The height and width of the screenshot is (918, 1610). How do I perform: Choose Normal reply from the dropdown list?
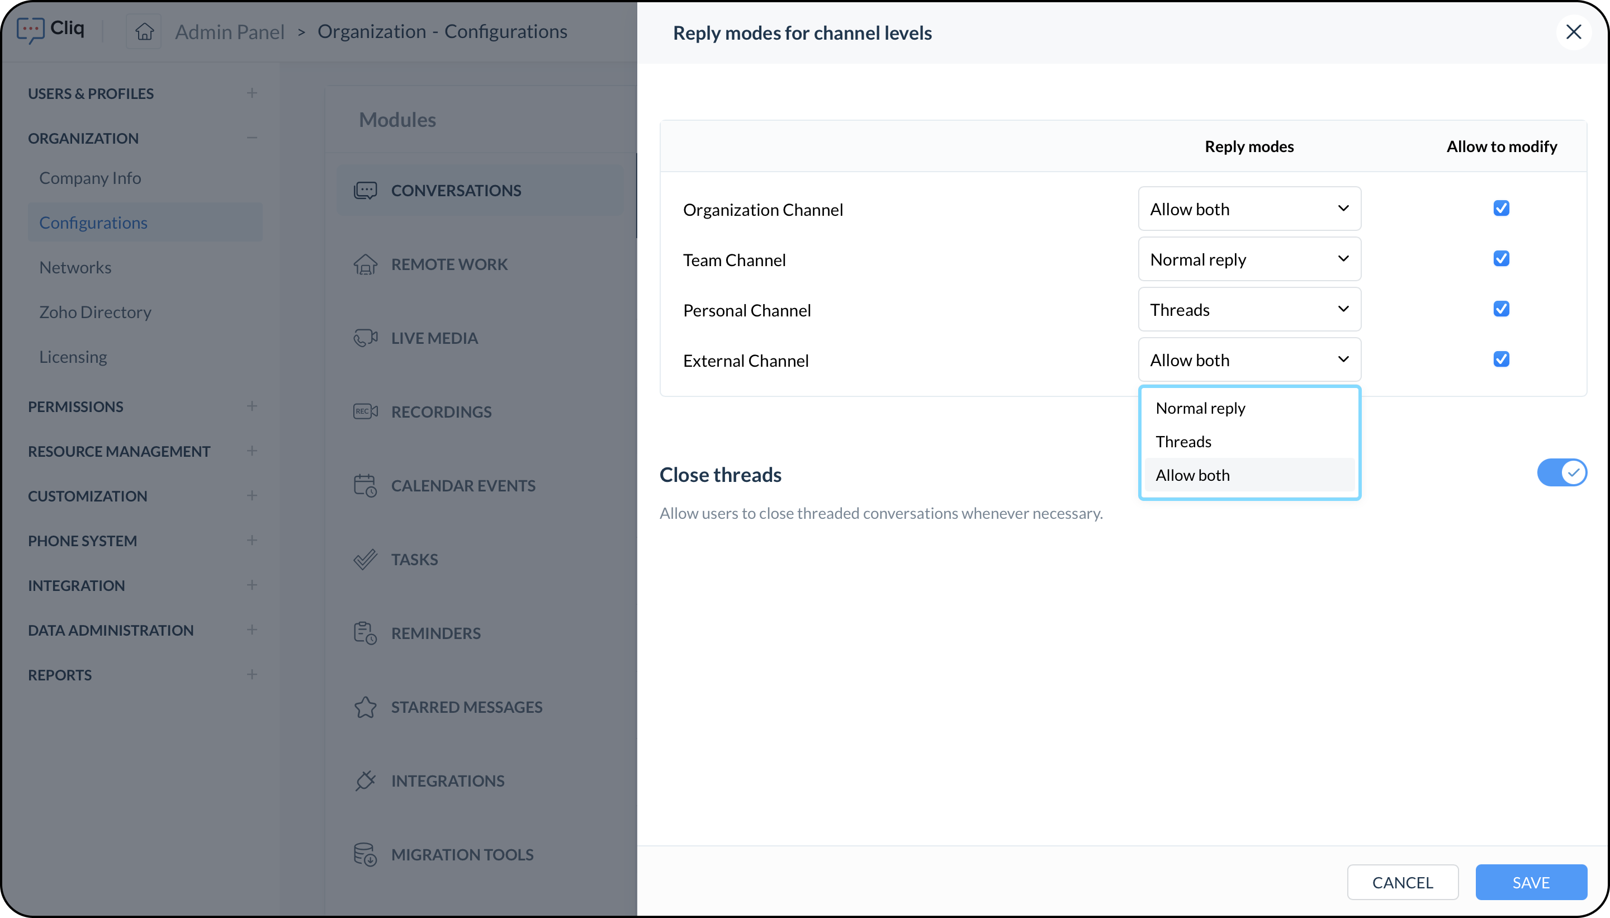click(x=1249, y=408)
